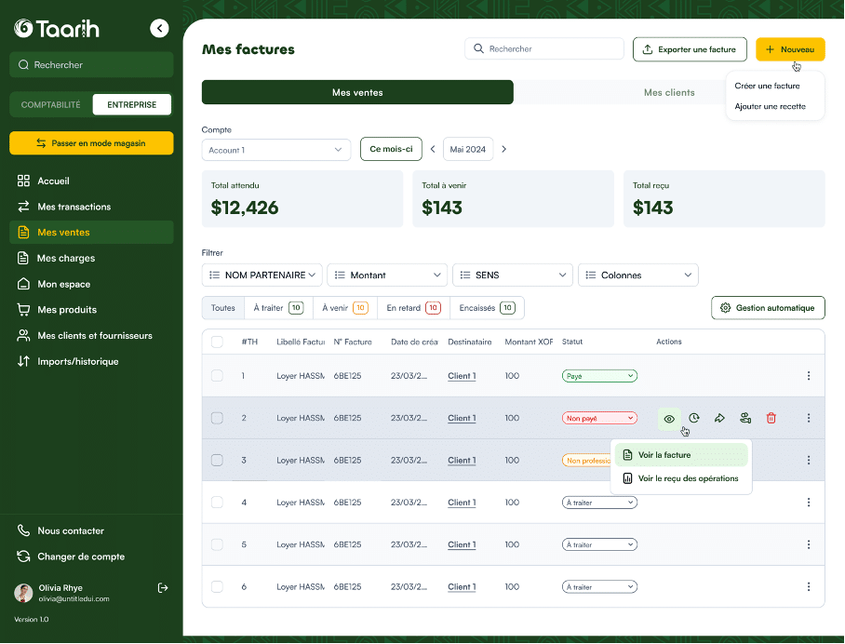Click the eye icon in row 2

click(669, 419)
